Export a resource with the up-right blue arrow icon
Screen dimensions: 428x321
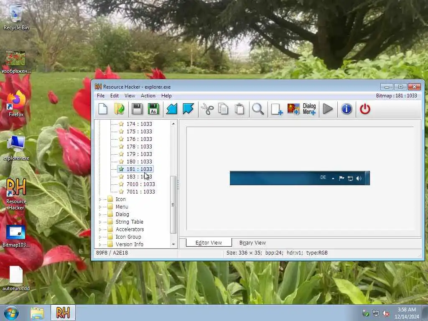tap(189, 109)
